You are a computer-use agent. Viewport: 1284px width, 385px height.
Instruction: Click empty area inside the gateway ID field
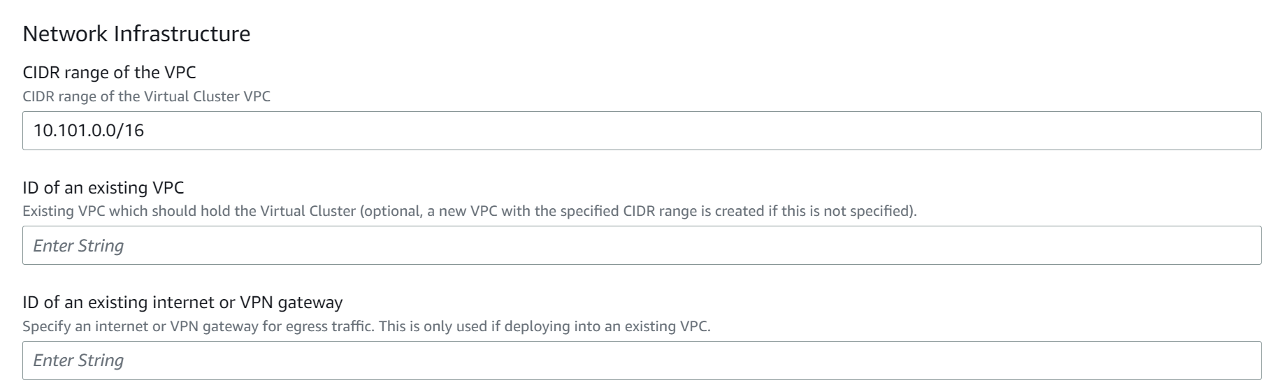point(699,361)
